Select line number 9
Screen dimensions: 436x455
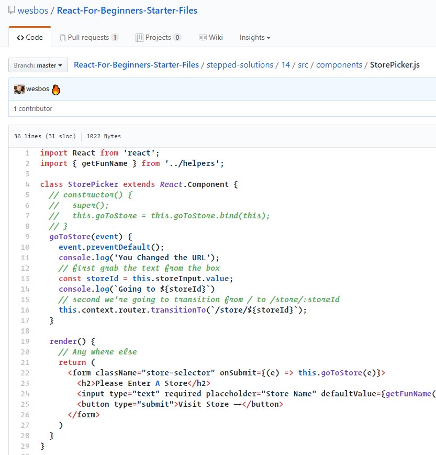pos(27,237)
